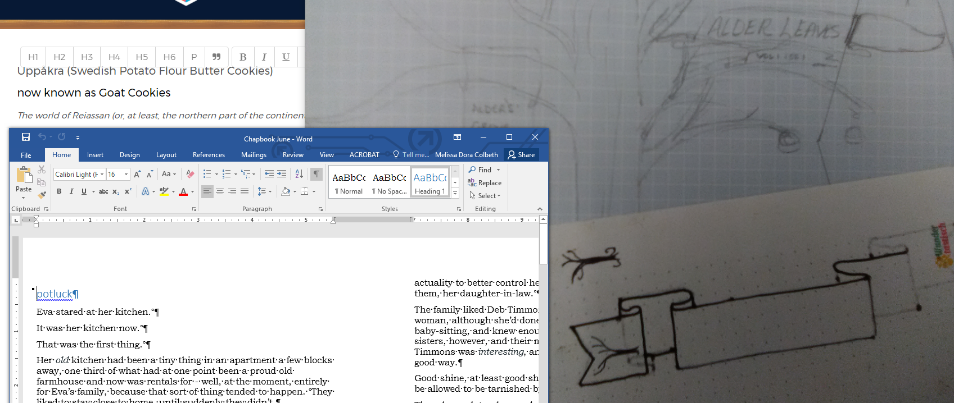954x403 pixels.
Task: Apply the Heading 1 style thumbnail
Action: (430, 182)
